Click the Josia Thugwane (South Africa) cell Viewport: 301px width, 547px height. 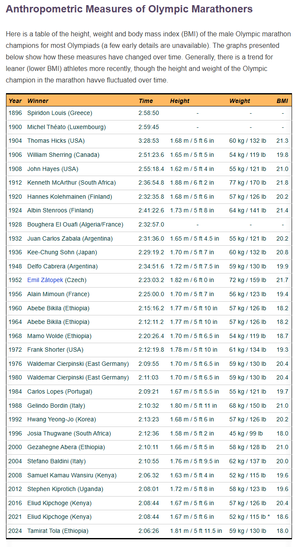tap(69, 433)
